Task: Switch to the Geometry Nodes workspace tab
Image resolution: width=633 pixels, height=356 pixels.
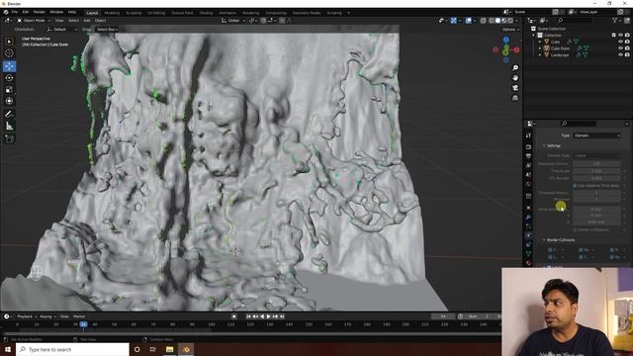Action: [x=307, y=13]
